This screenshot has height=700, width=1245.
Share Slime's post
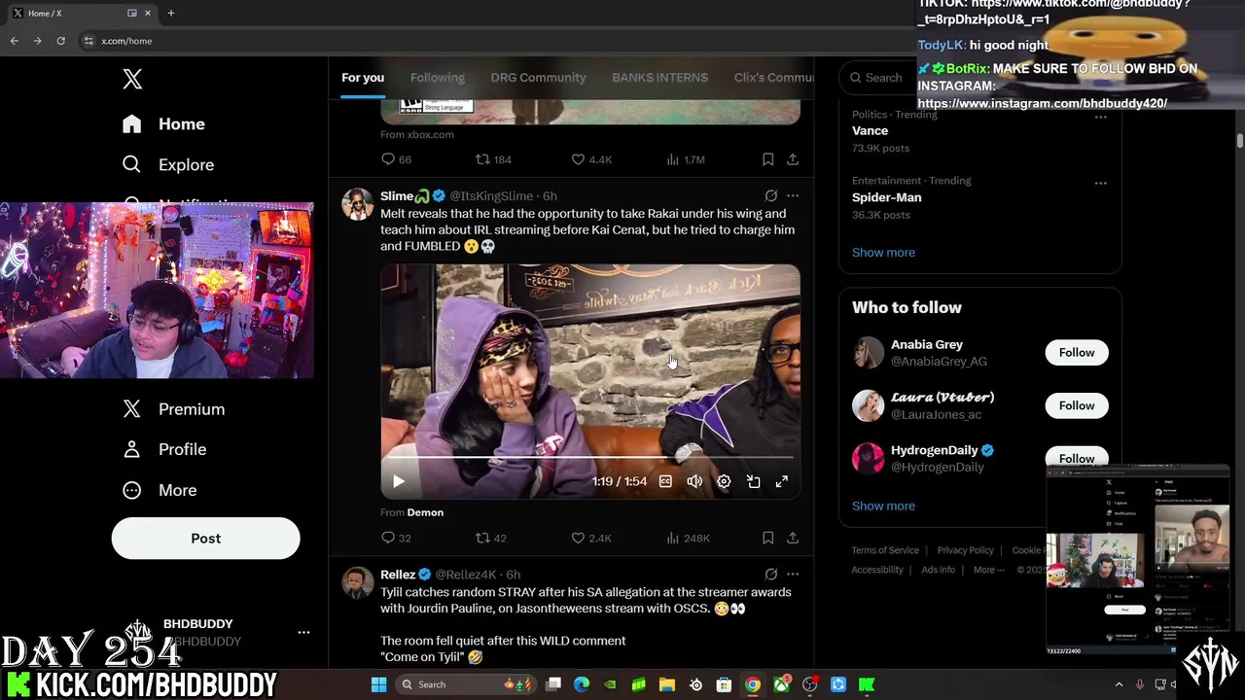(793, 538)
